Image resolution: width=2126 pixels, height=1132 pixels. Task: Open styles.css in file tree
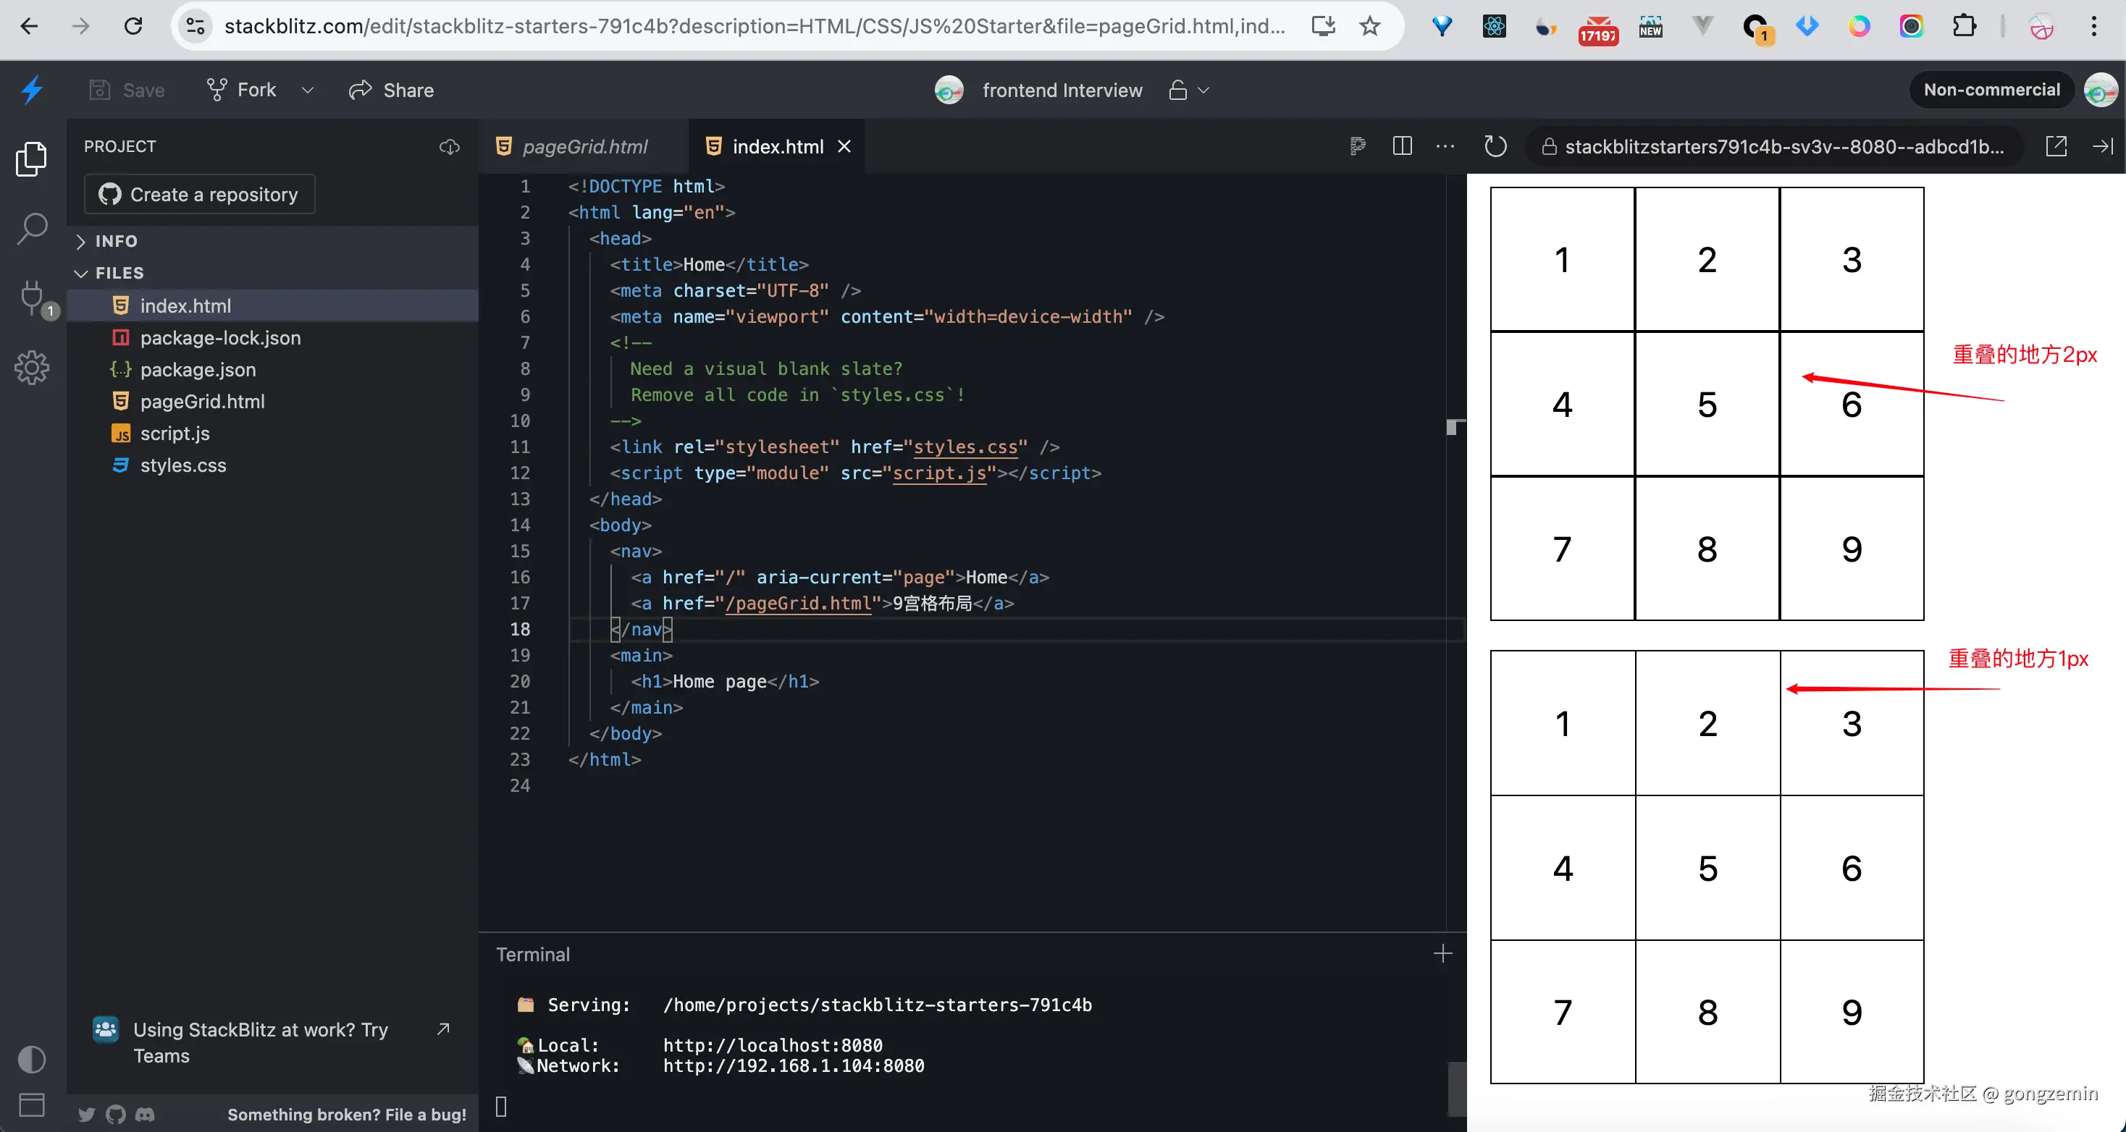point(182,465)
